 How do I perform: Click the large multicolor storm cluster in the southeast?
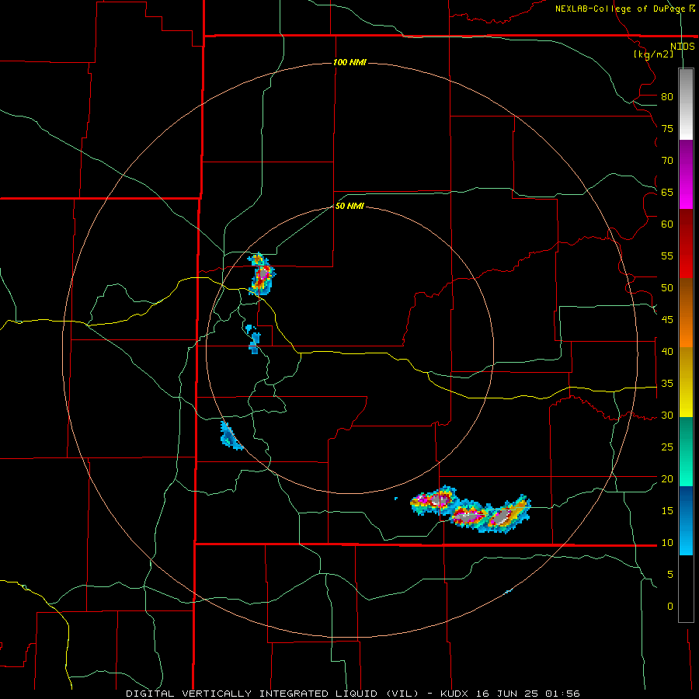point(471,509)
